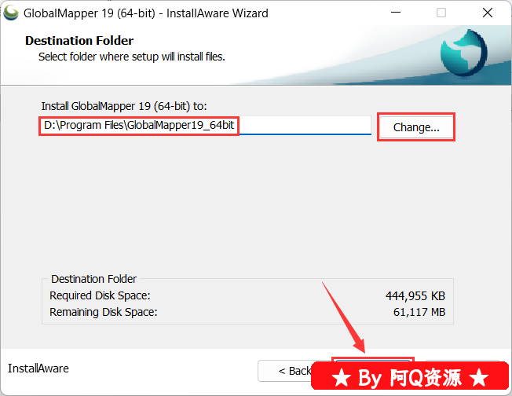
Task: Click the Destination Folder heading
Action: 79,41
